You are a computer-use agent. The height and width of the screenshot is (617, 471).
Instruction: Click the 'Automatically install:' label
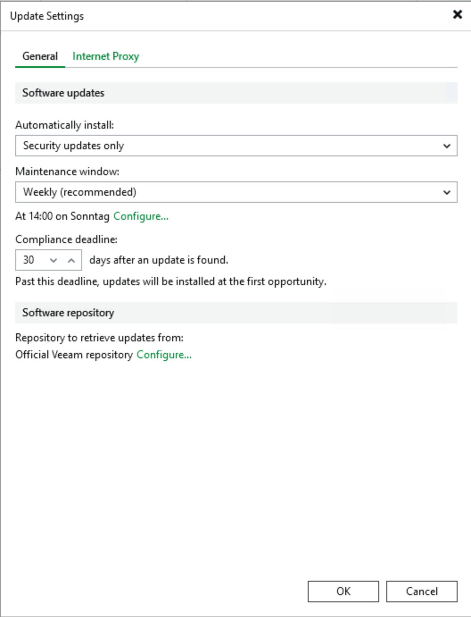65,125
